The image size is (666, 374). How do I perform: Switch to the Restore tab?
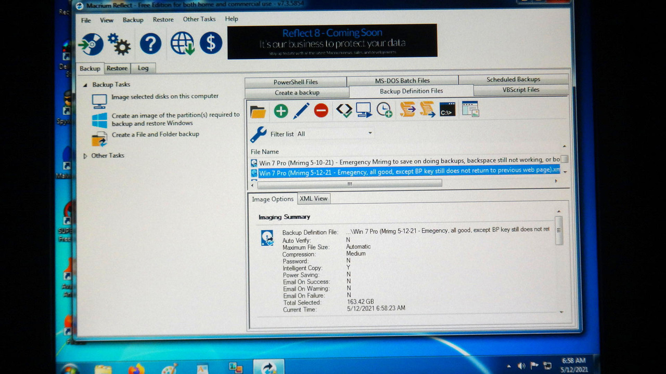(x=117, y=68)
